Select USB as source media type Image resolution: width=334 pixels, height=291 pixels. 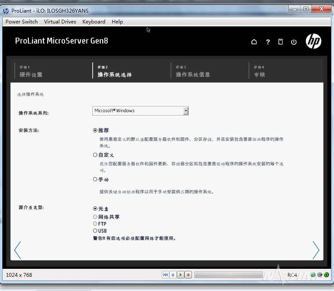(x=95, y=231)
